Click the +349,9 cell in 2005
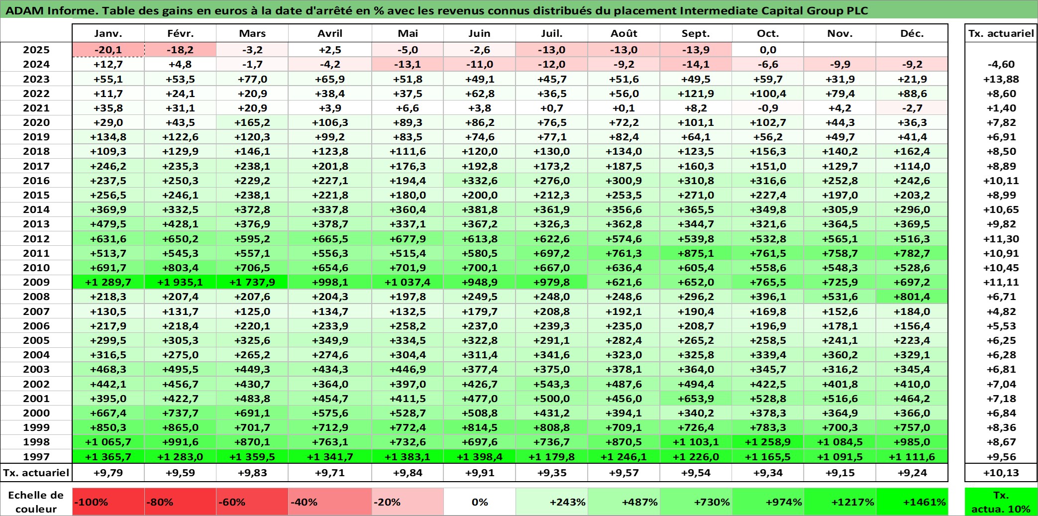The height and width of the screenshot is (516, 1038). (x=330, y=340)
